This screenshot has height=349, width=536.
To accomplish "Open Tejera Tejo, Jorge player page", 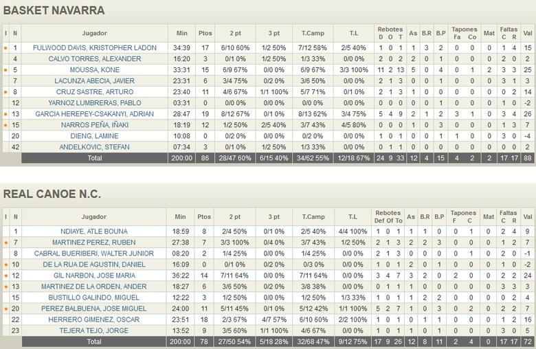I will pos(94,330).
